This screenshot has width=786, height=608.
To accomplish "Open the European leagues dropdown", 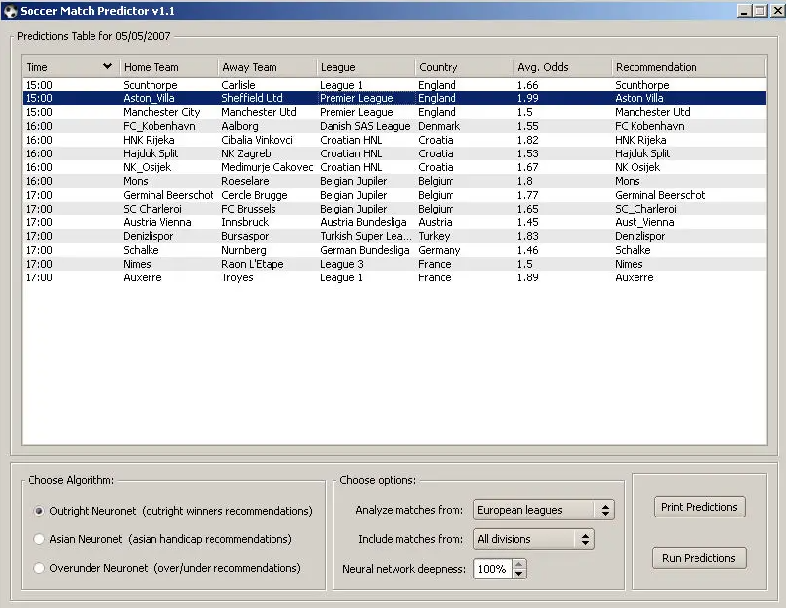I will coord(543,510).
